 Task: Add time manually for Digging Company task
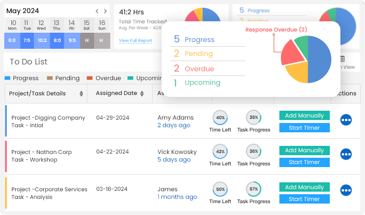pyautogui.click(x=304, y=115)
